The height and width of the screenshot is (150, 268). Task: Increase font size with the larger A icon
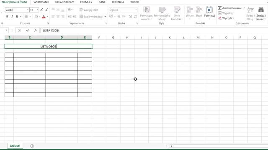point(41,10)
